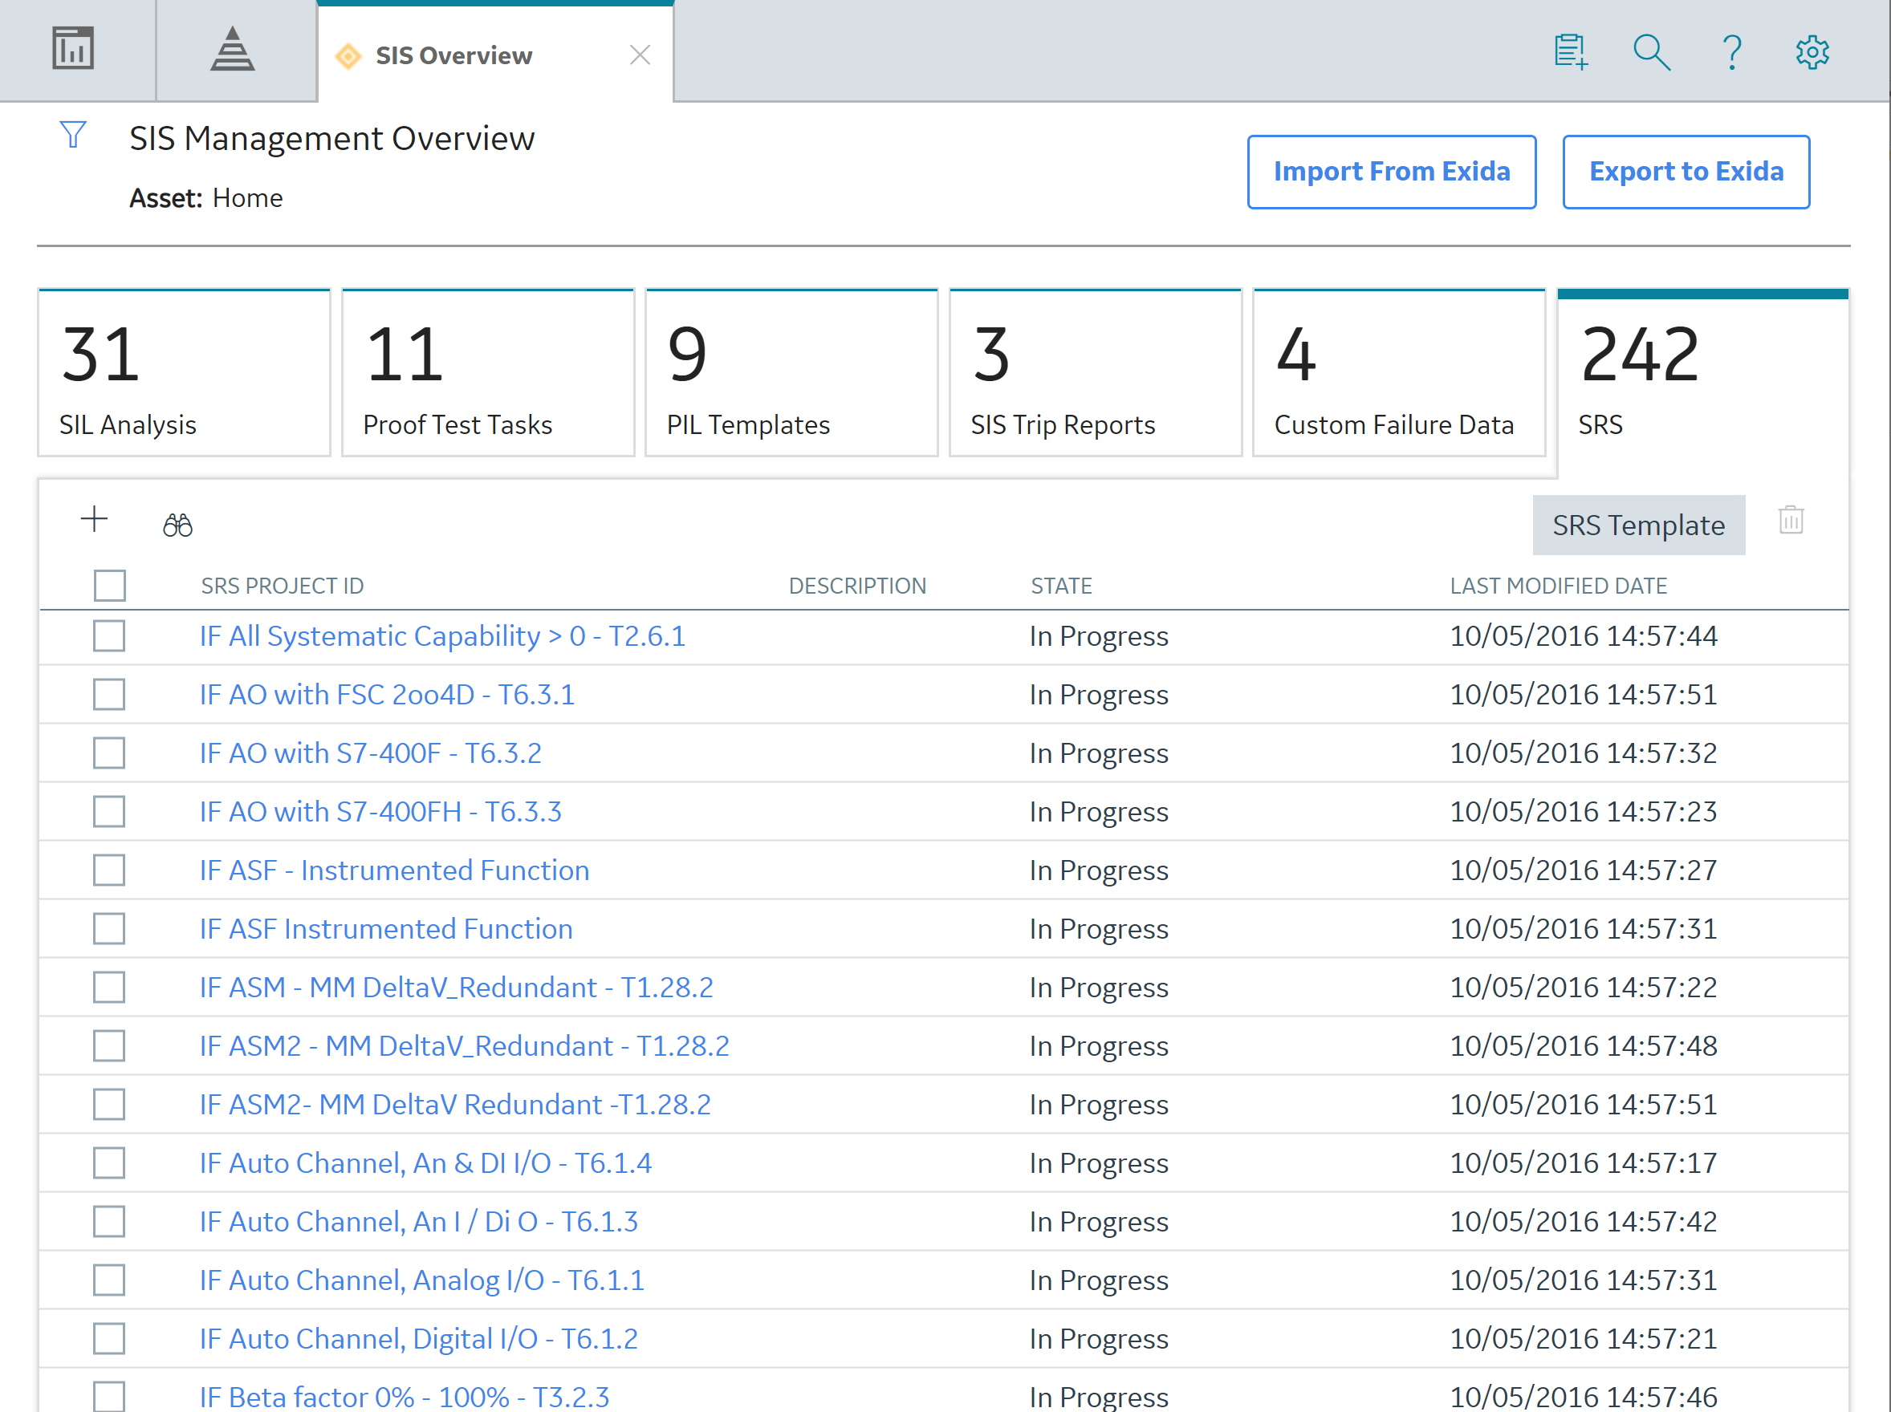1891x1412 pixels.
Task: Check the IF ASM - MM DeltaV_Redundant checkbox
Action: pyautogui.click(x=109, y=988)
